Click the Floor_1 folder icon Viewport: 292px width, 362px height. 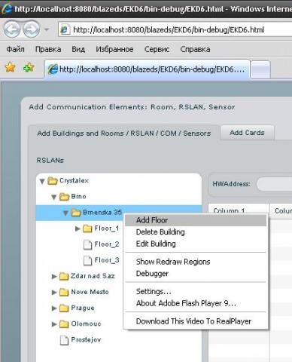pyautogui.click(x=87, y=229)
